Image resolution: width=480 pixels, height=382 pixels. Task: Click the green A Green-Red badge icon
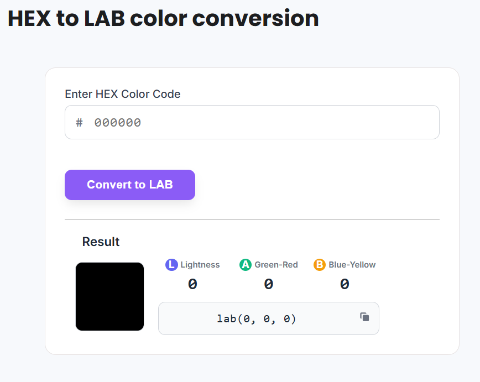[246, 265]
